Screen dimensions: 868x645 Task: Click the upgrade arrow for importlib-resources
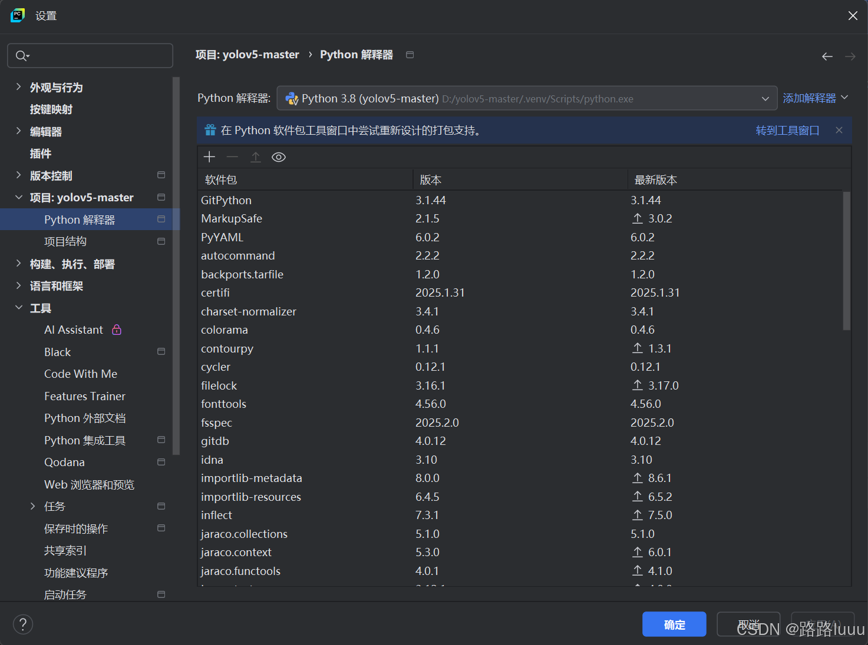click(x=638, y=497)
